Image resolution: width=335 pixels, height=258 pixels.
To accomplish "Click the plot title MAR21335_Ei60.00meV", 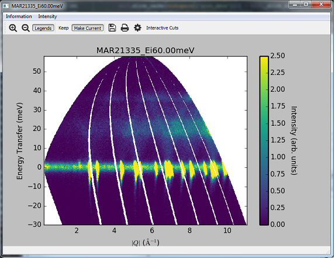I will [x=145, y=50].
